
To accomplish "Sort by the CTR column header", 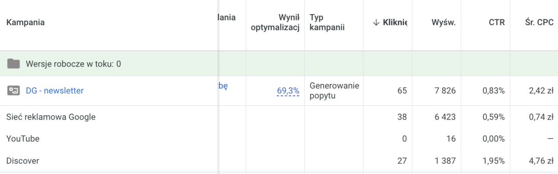I will point(497,22).
